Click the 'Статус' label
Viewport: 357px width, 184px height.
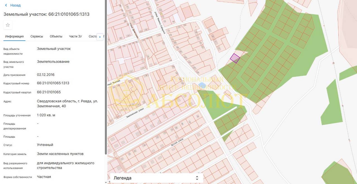coord(8,145)
